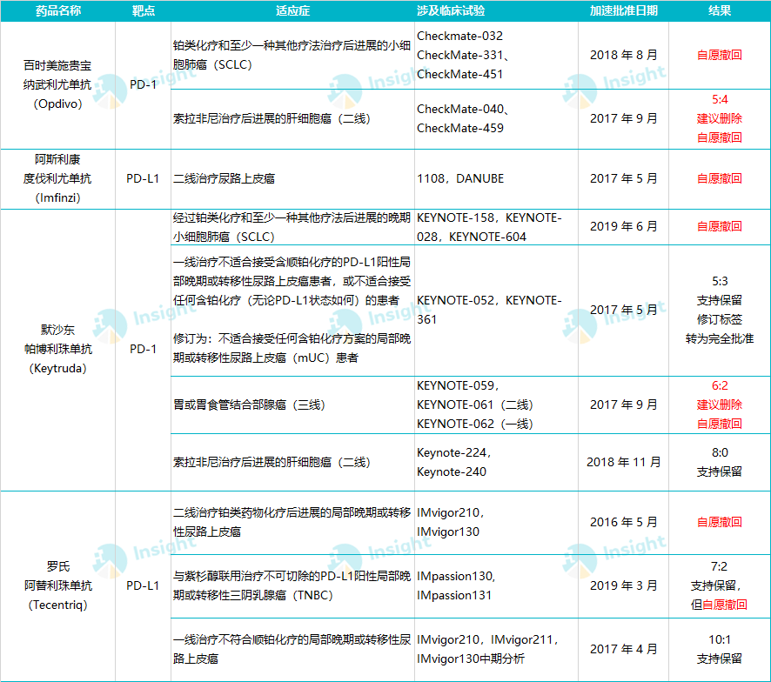The image size is (771, 682).
Task: Click PD-1 target cell in Opdivo row
Action: (x=143, y=85)
